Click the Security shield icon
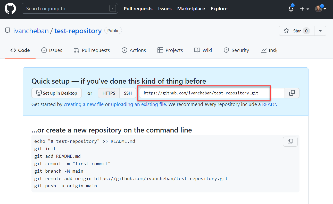 pos(226,50)
